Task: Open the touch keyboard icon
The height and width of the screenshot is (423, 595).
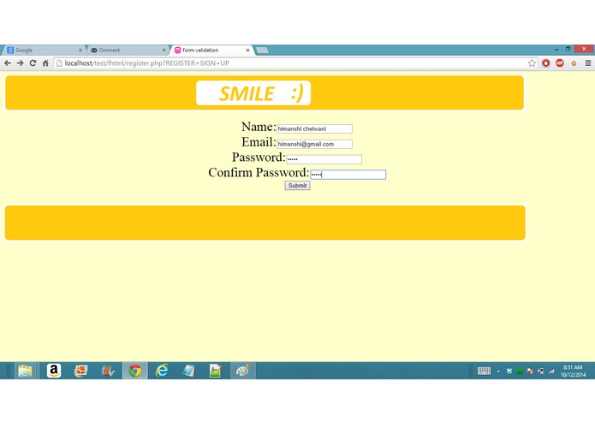Action: [x=484, y=371]
